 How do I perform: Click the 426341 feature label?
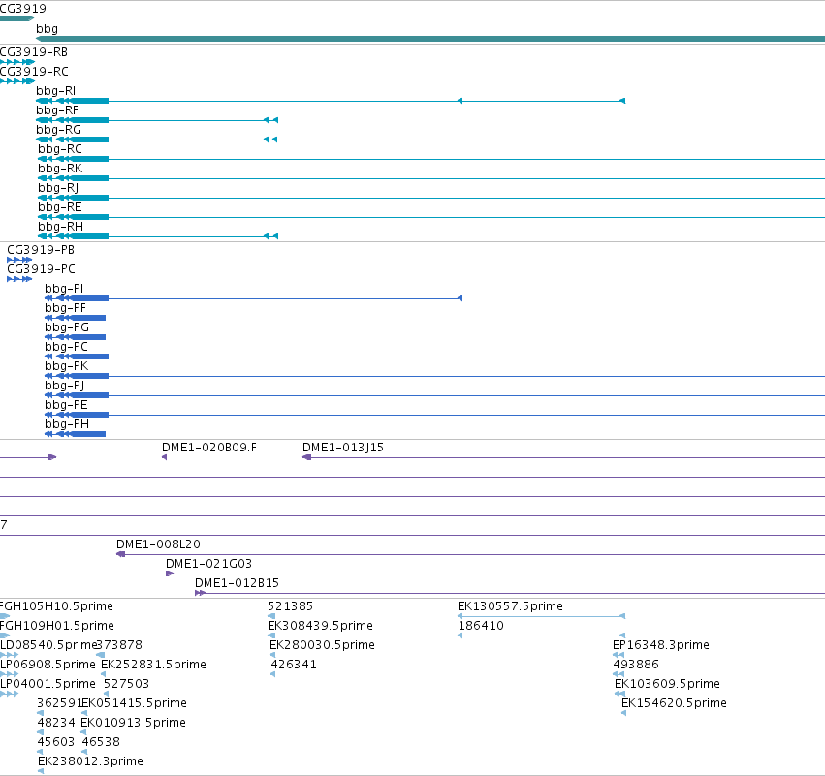click(294, 665)
